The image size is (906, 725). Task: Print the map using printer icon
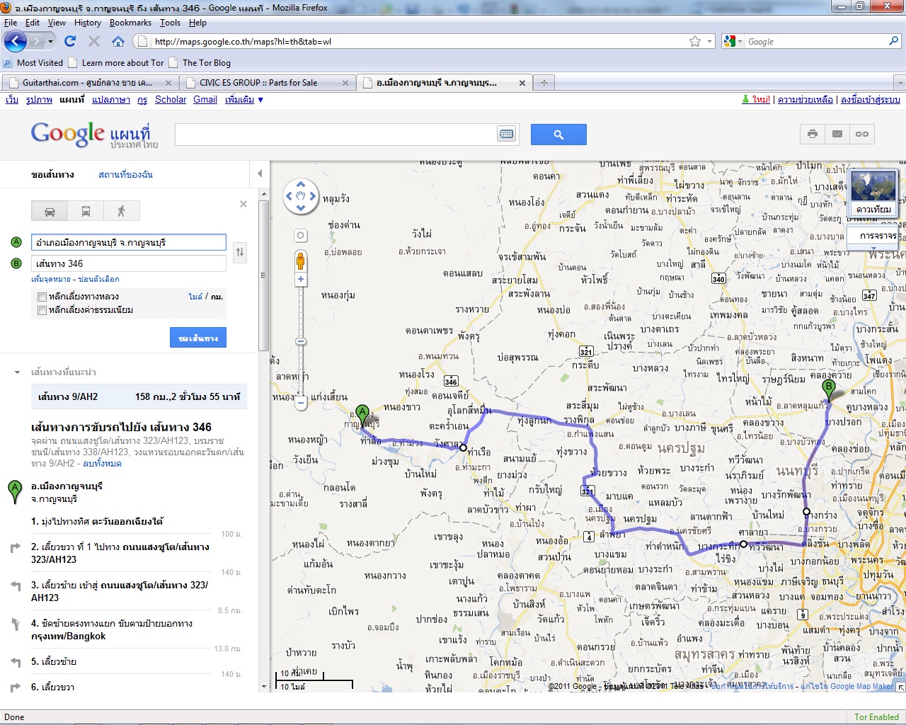coord(813,134)
